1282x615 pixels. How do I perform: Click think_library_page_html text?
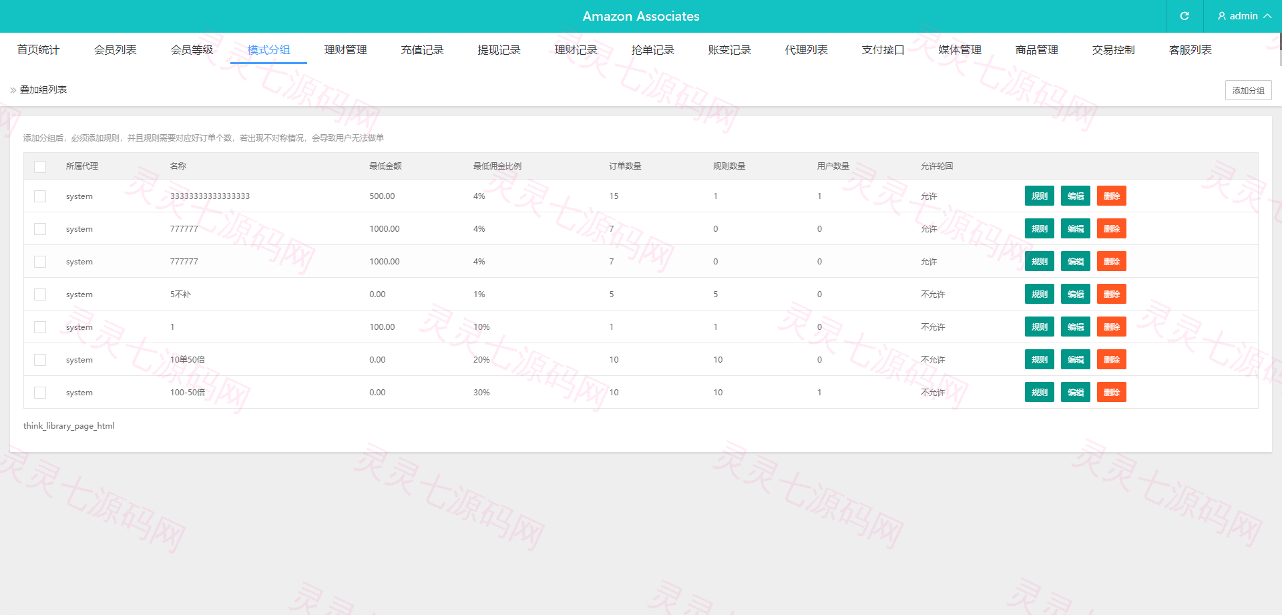tap(69, 426)
